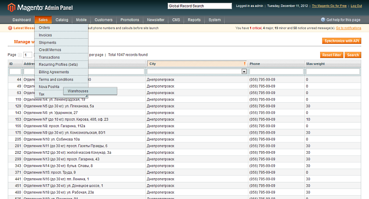Select Terms and conditions menu entry
369x199 pixels.
click(61, 79)
